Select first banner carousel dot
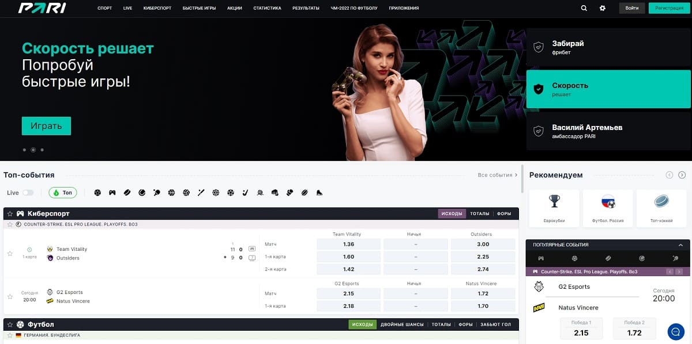Image resolution: width=692 pixels, height=344 pixels. (x=24, y=150)
